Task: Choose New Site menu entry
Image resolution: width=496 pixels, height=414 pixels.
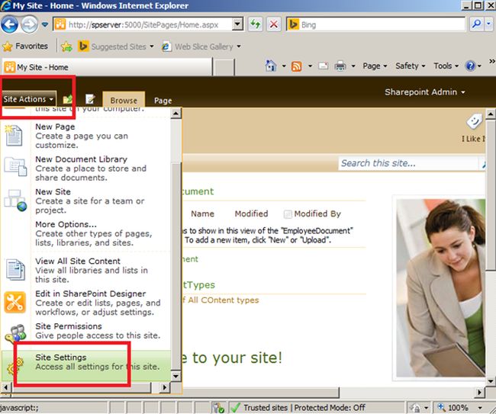Action: click(x=85, y=201)
